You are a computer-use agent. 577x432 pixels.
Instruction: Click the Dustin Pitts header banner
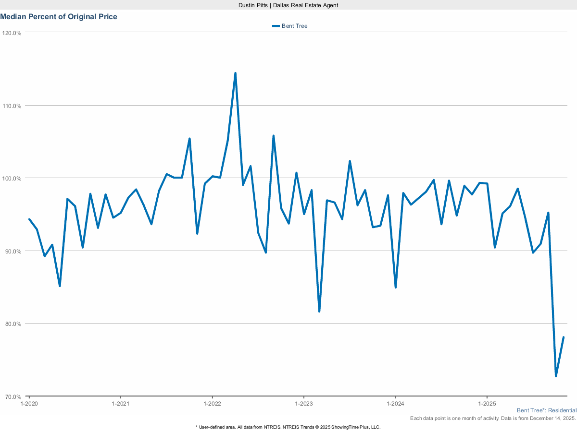(288, 5)
